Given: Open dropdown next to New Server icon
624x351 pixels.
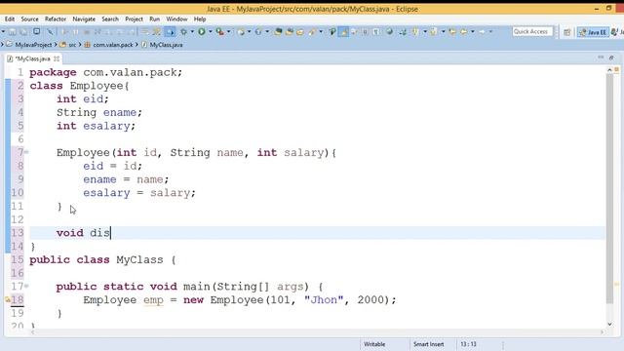Looking at the screenshot, I should pyautogui.click(x=250, y=31).
